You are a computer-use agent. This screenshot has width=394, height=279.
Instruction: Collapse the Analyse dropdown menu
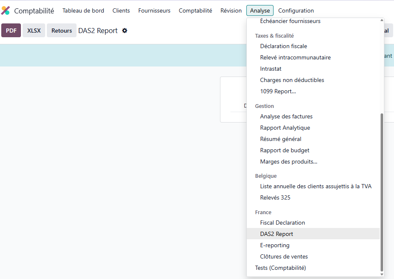pos(260,10)
